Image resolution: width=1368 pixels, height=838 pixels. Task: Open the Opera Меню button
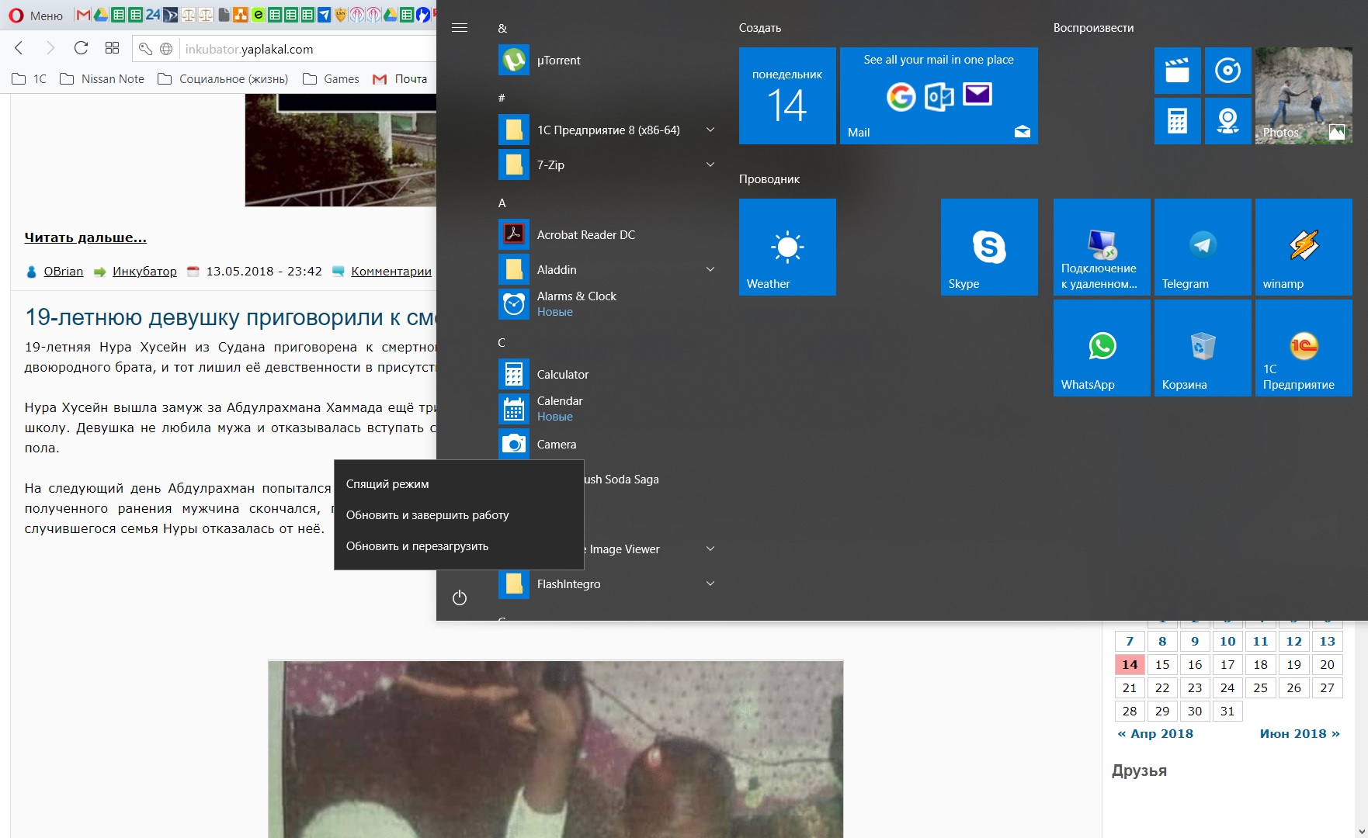[x=37, y=16]
